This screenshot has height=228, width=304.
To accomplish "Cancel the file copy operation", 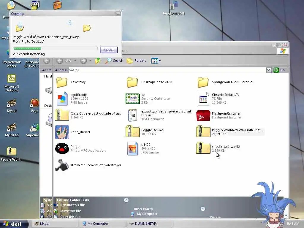I will [x=109, y=50].
